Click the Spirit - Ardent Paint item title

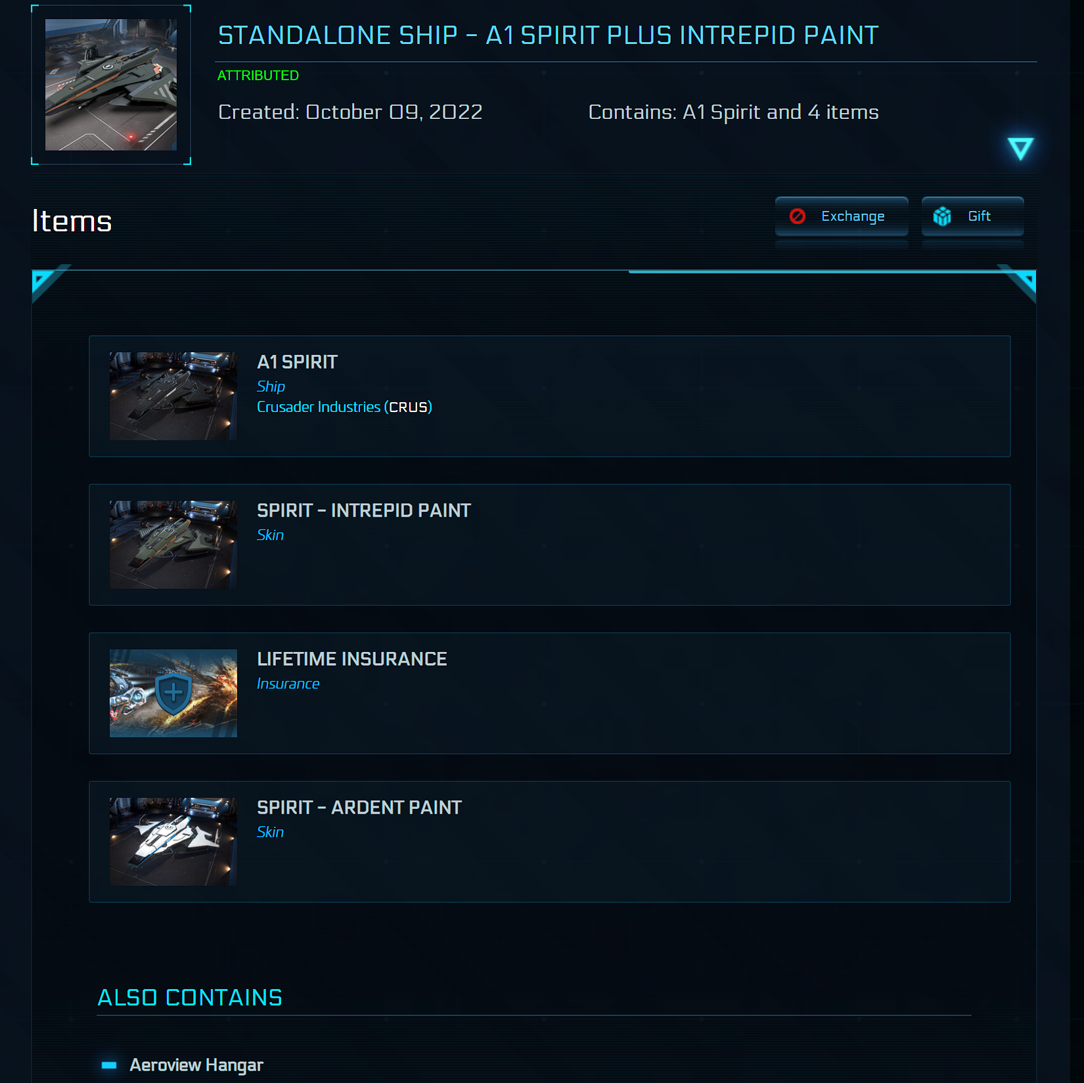(x=359, y=808)
